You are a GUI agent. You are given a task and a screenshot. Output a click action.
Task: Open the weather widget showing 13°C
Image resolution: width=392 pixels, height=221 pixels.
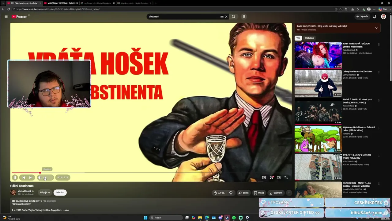[x=12, y=218]
